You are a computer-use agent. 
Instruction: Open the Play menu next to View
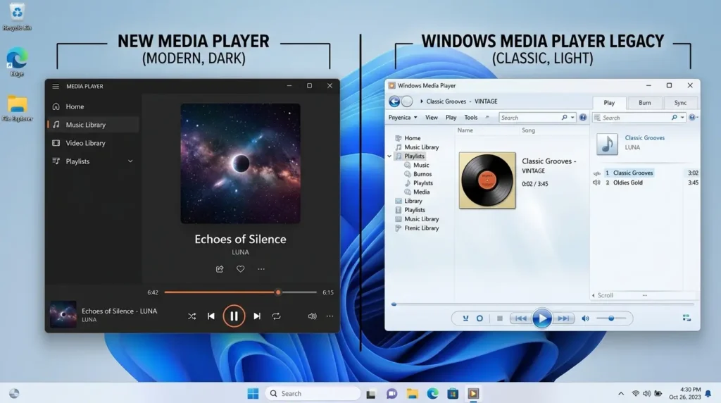[x=451, y=118]
